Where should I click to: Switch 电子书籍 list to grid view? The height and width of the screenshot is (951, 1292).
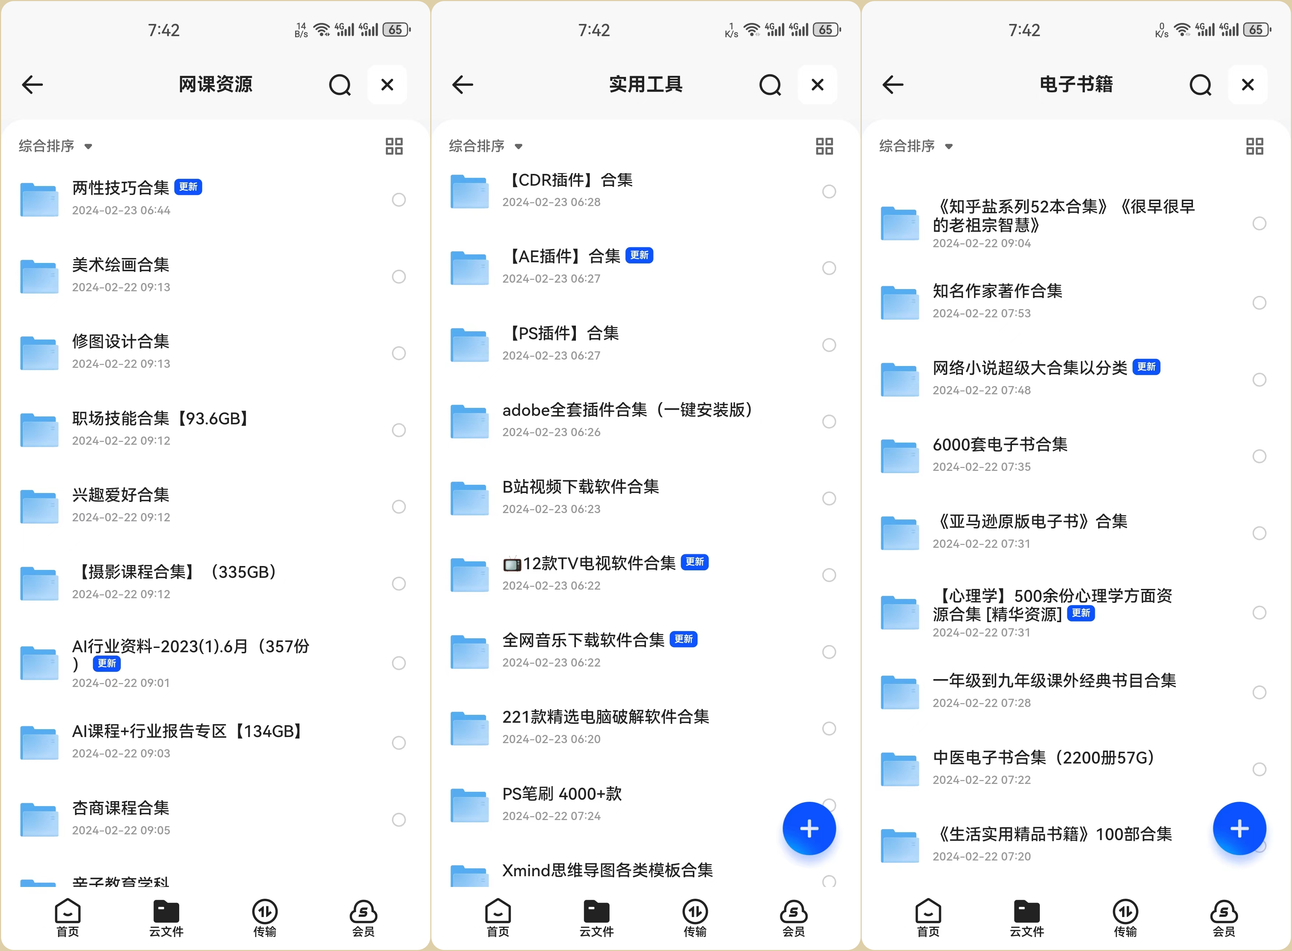coord(1254,146)
